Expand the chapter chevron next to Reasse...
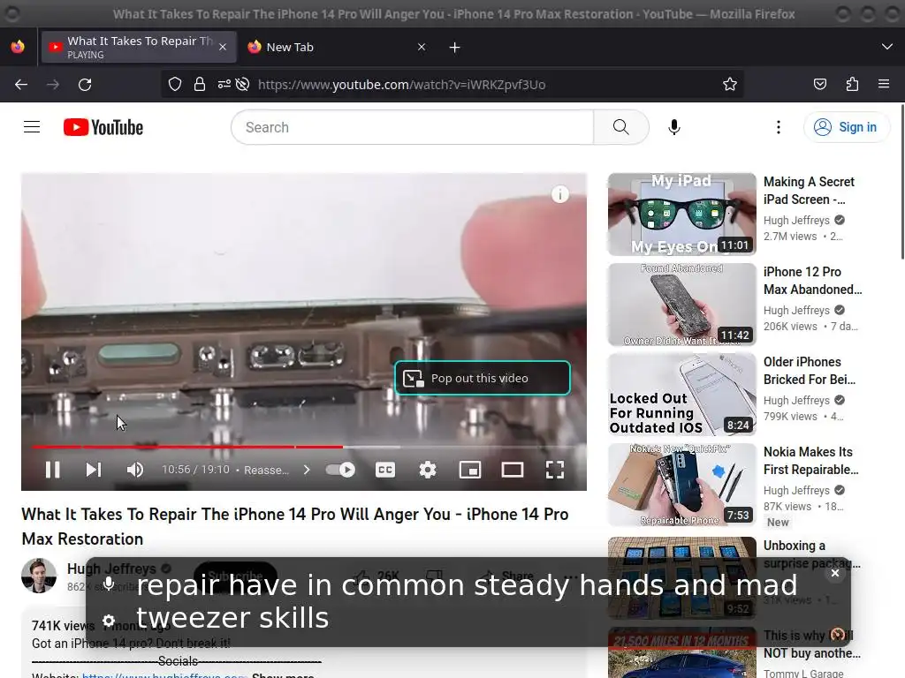The image size is (905, 678). (307, 470)
